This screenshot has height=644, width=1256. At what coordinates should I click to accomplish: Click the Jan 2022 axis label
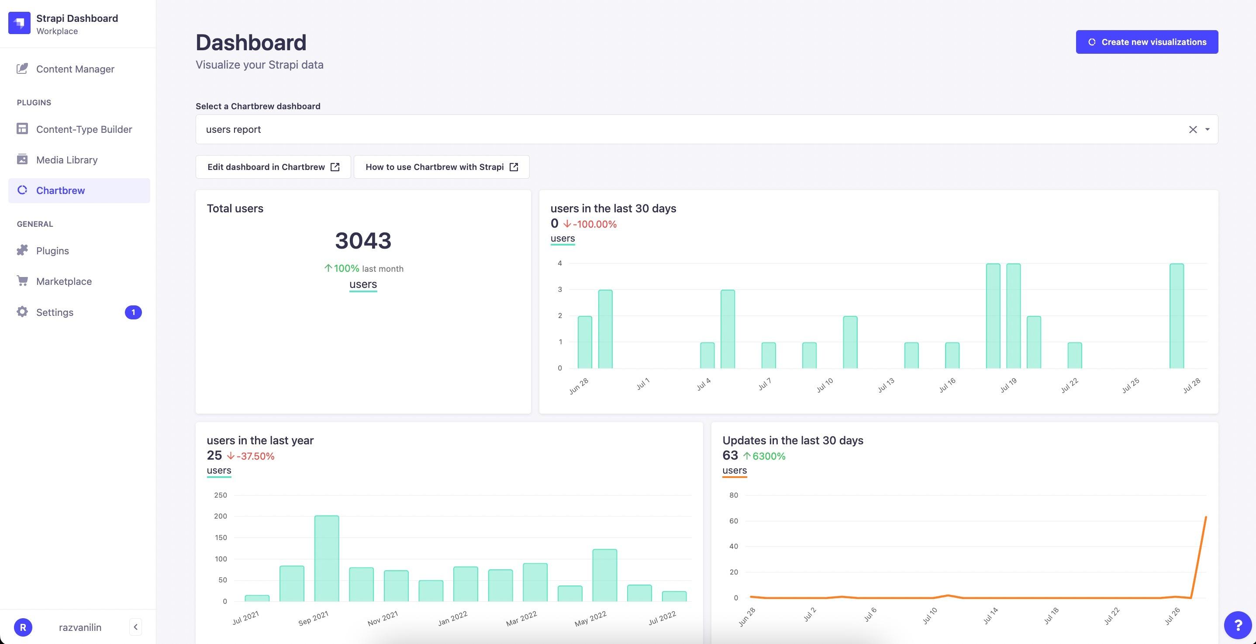click(452, 618)
